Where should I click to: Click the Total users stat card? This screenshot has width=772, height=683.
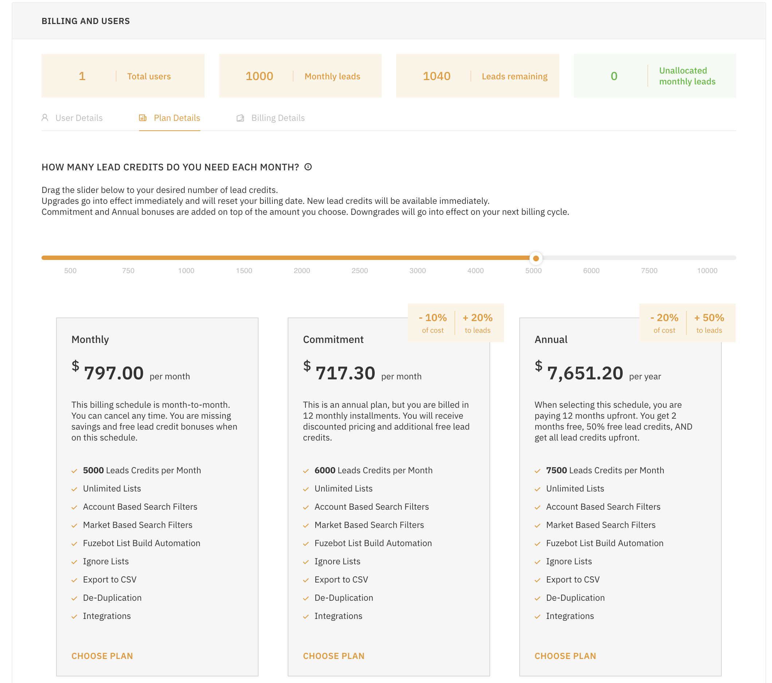123,76
